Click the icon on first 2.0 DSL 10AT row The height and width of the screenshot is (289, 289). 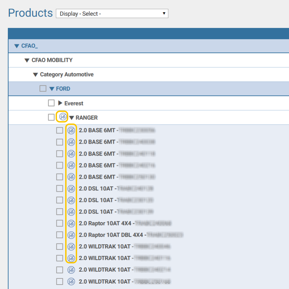point(71,189)
